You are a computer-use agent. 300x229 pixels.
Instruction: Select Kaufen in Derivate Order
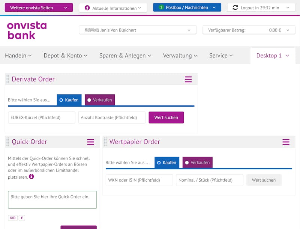pos(69,100)
